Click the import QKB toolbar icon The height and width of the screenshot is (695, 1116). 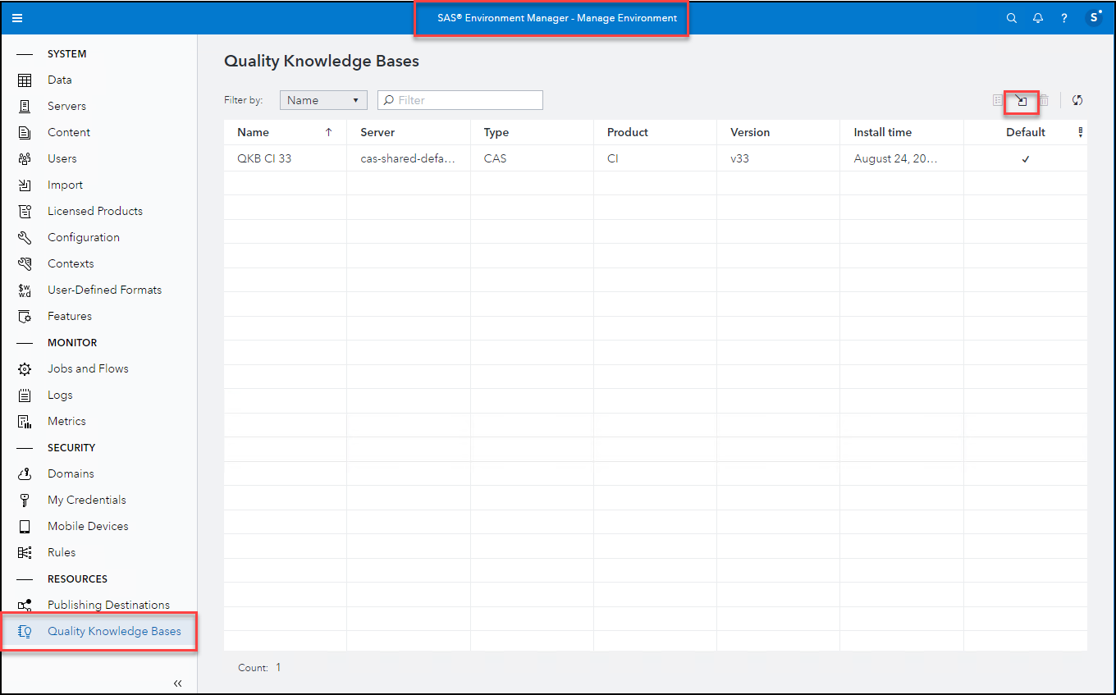point(1021,100)
